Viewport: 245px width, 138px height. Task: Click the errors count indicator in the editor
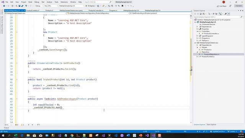point(16,125)
